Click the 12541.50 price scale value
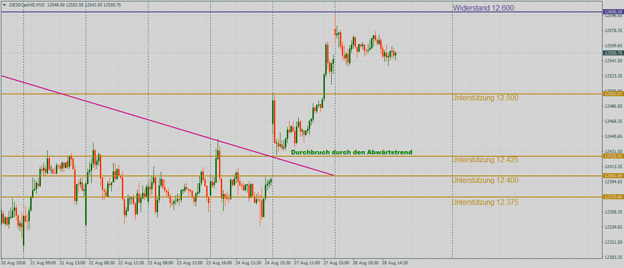Viewport: 624px width, 268px height. (x=613, y=61)
